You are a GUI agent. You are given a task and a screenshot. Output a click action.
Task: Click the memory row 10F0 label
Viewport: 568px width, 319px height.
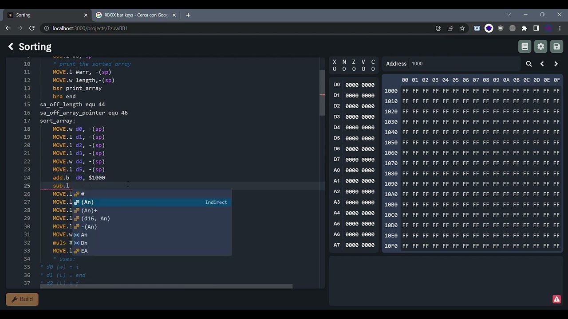(391, 246)
